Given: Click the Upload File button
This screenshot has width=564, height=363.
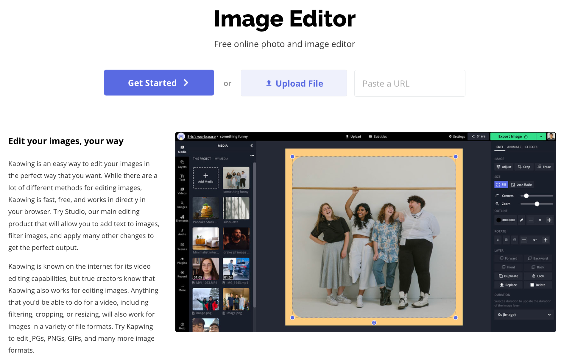Looking at the screenshot, I should [294, 83].
